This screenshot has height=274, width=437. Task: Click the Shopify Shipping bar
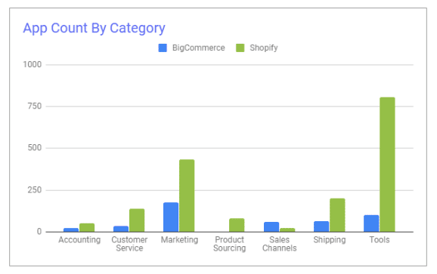[337, 215]
